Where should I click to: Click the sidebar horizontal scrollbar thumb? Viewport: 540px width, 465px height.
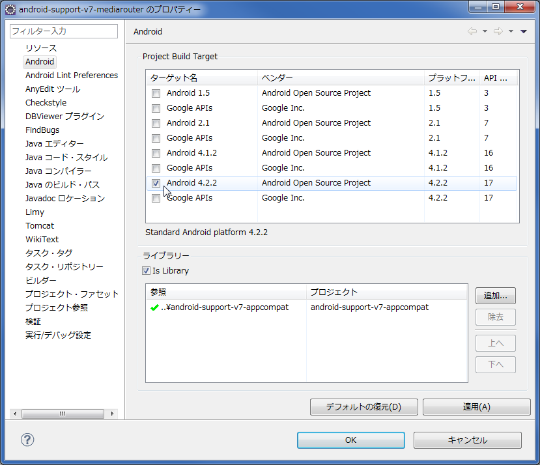[63, 414]
